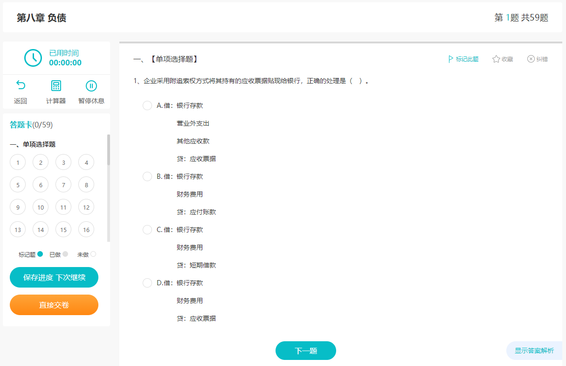This screenshot has height=366, width=566.
Task: Click 保存进度 下次继续 to save progress
Action: [54, 277]
